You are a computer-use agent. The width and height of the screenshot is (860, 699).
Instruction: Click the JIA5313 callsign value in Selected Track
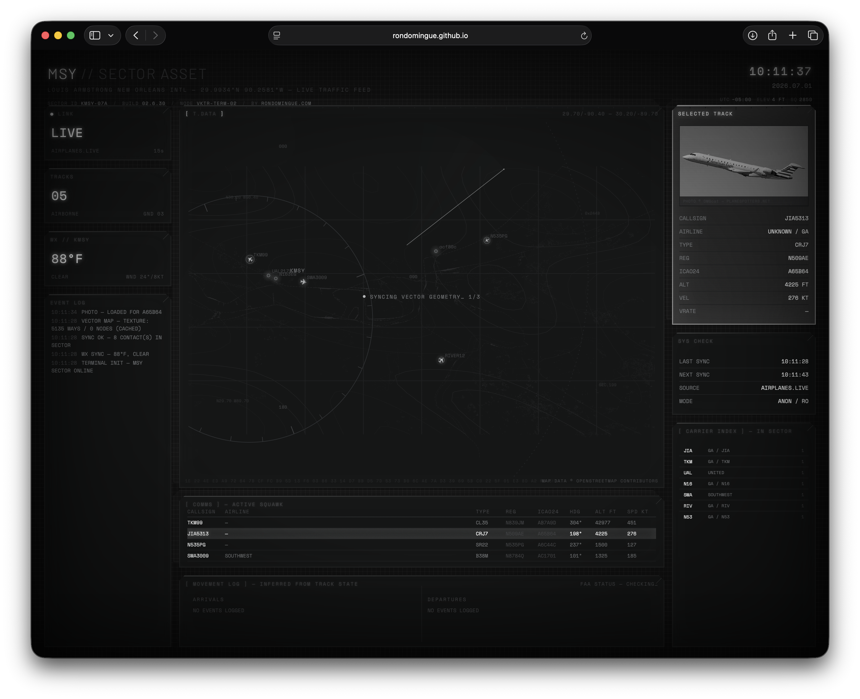click(x=796, y=218)
